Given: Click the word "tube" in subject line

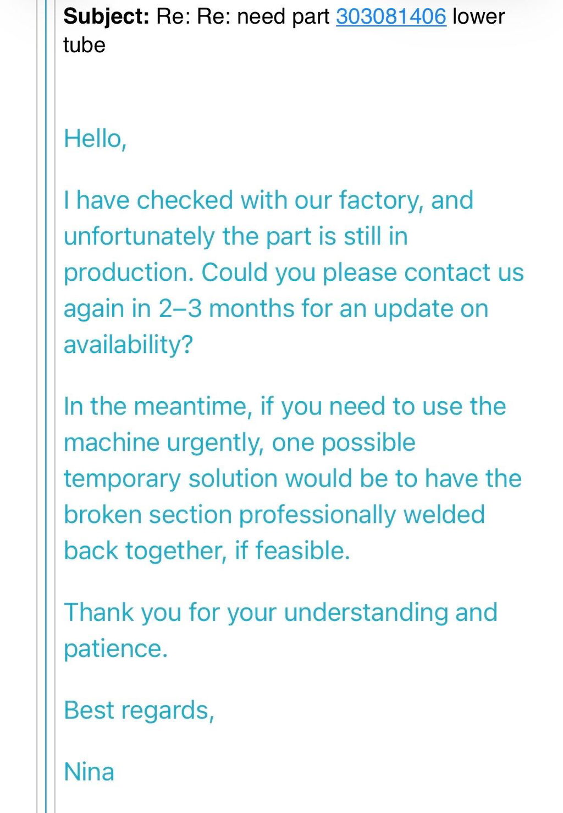Looking at the screenshot, I should point(84,45).
